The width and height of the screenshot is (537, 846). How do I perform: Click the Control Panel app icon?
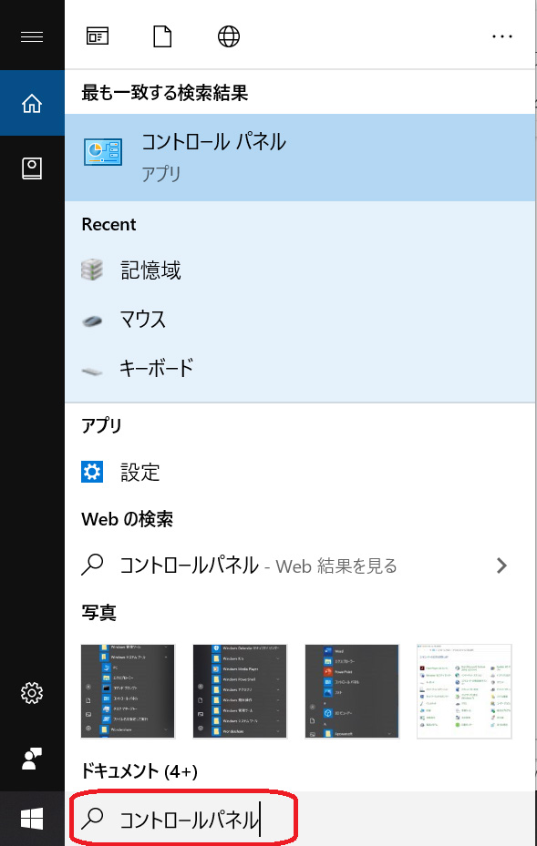coord(103,151)
